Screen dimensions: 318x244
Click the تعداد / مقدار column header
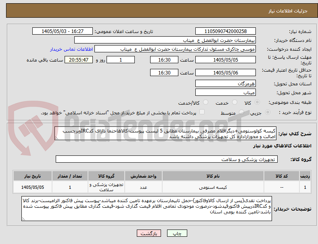(70, 176)
